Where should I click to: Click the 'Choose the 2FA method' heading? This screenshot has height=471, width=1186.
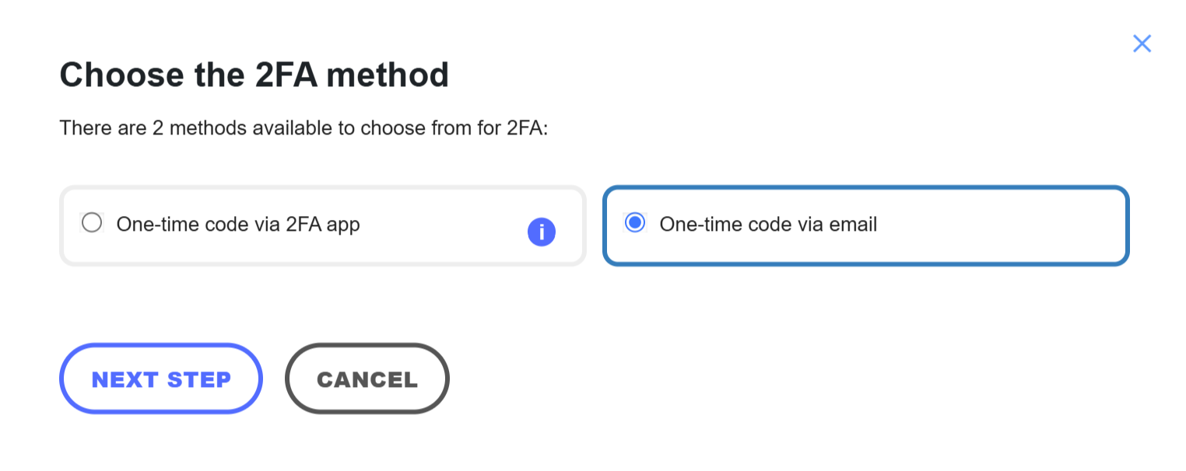tap(254, 75)
